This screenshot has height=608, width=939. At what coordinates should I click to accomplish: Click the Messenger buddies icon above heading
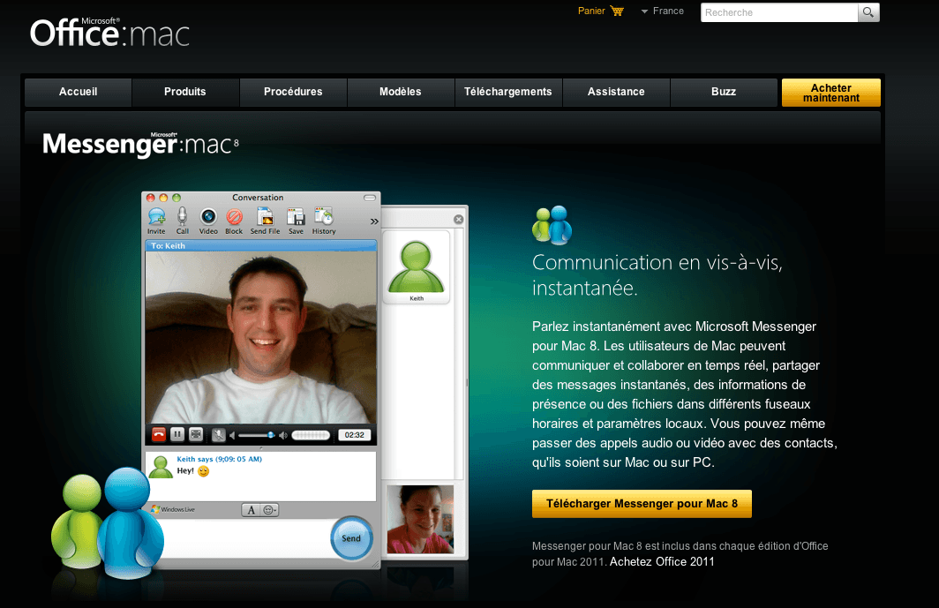pos(552,225)
